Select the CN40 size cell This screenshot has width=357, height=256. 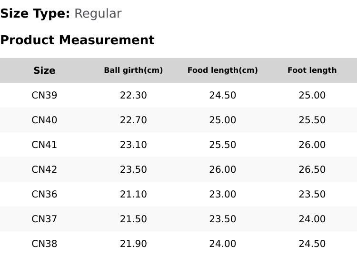[x=44, y=120]
